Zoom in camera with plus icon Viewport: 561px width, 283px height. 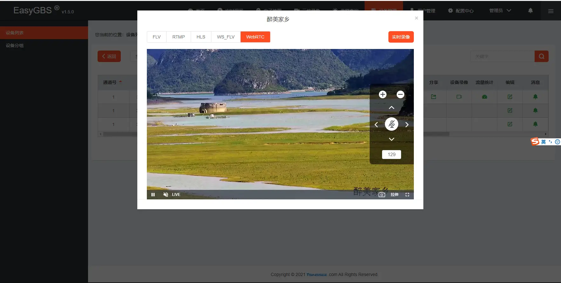click(x=383, y=94)
